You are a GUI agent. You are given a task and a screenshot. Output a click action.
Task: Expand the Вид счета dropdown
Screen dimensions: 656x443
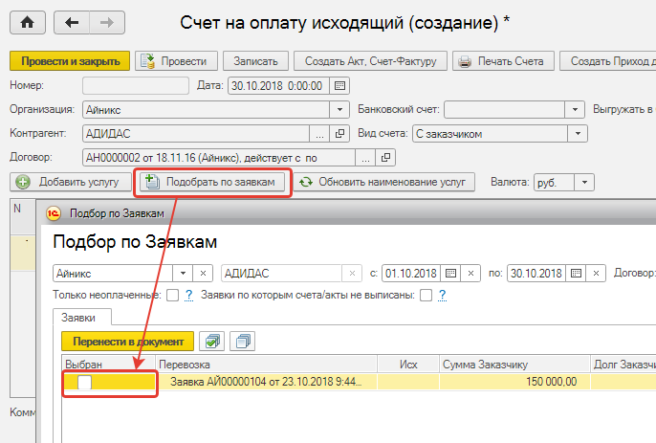coord(578,134)
